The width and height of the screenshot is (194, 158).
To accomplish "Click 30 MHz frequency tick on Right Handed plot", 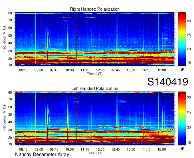I will point(10,51).
